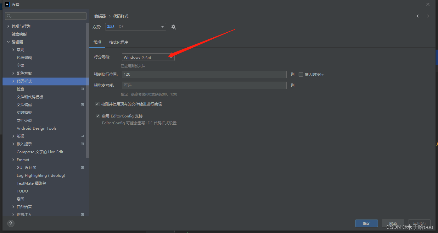The width and height of the screenshot is (438, 233).
Task: Open the 方案 默认 IDE dropdown
Action: point(135,27)
